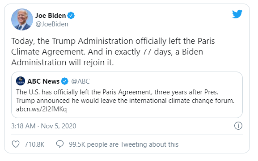Screen dimensions: 258x161
Task: Click ABC News verified badge
Action: pyautogui.click(x=64, y=81)
